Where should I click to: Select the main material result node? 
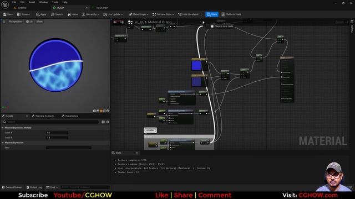click(x=287, y=80)
